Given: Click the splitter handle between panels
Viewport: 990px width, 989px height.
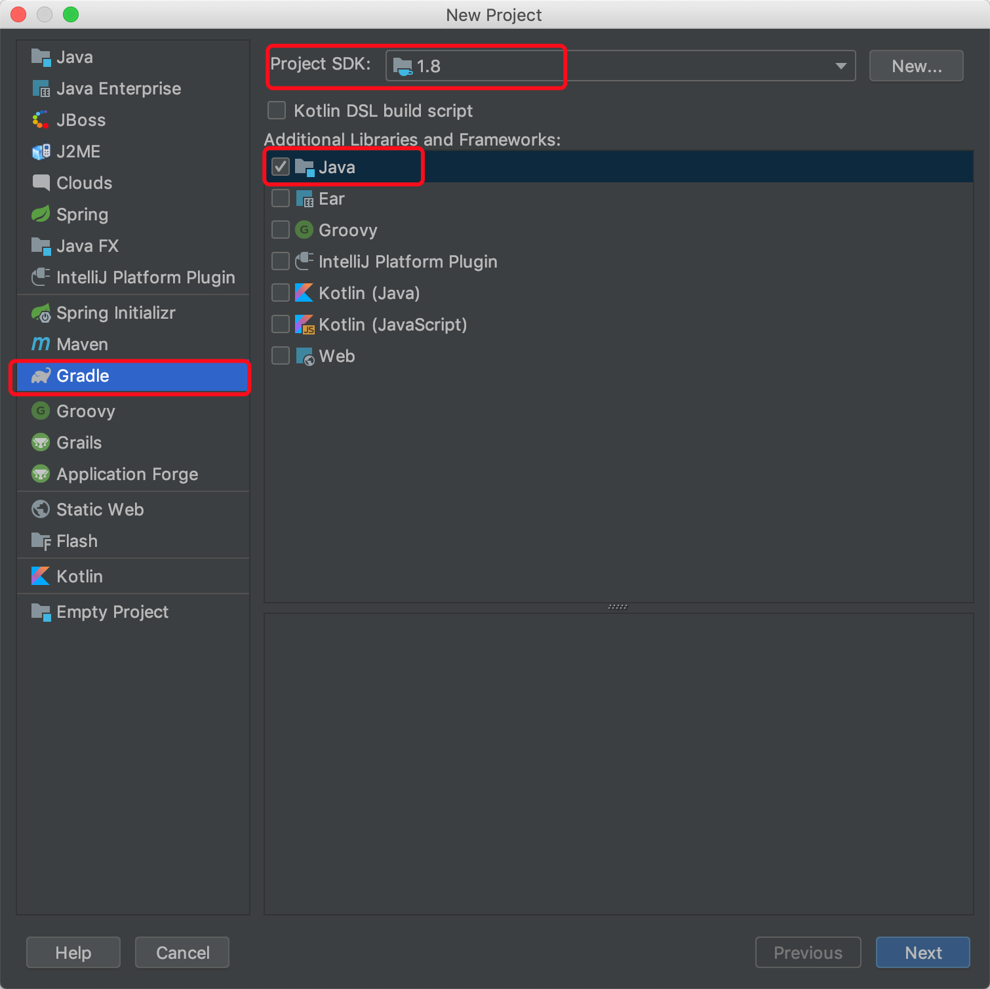Looking at the screenshot, I should pos(618,607).
